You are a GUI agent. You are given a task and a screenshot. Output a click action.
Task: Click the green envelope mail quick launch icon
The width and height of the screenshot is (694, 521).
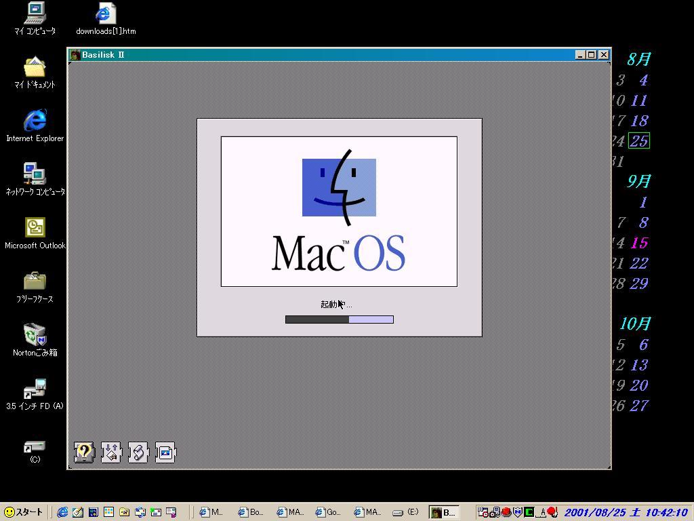(155, 512)
